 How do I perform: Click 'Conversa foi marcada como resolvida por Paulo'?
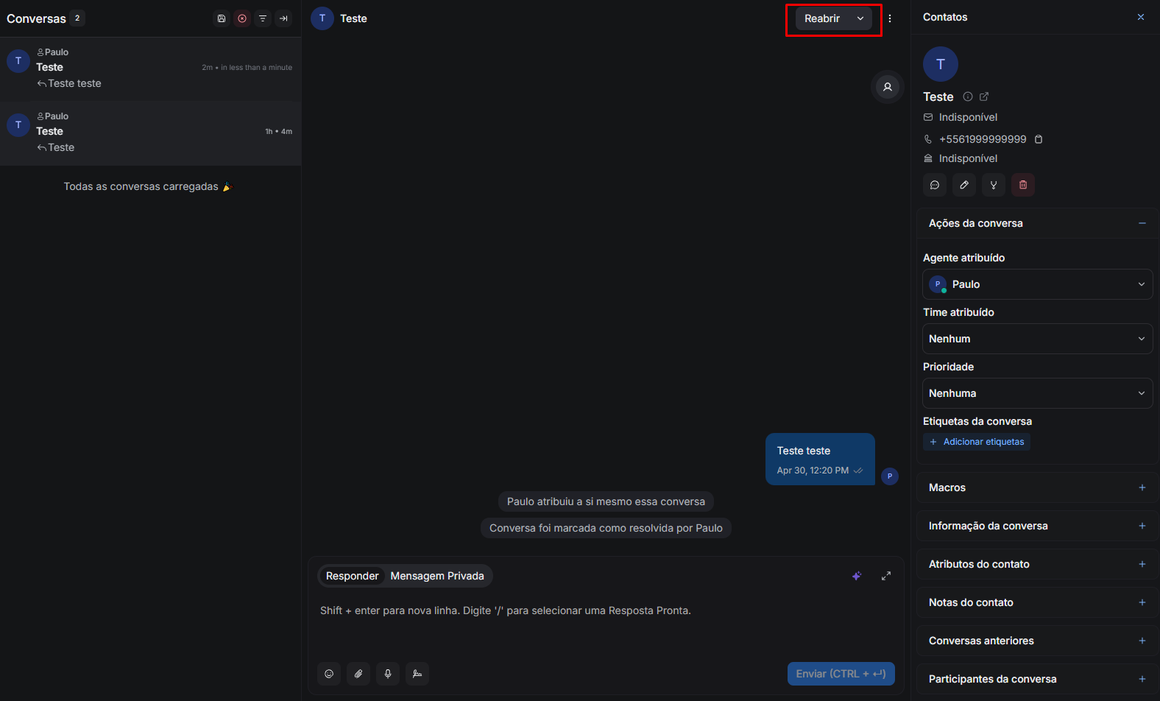tap(606, 528)
